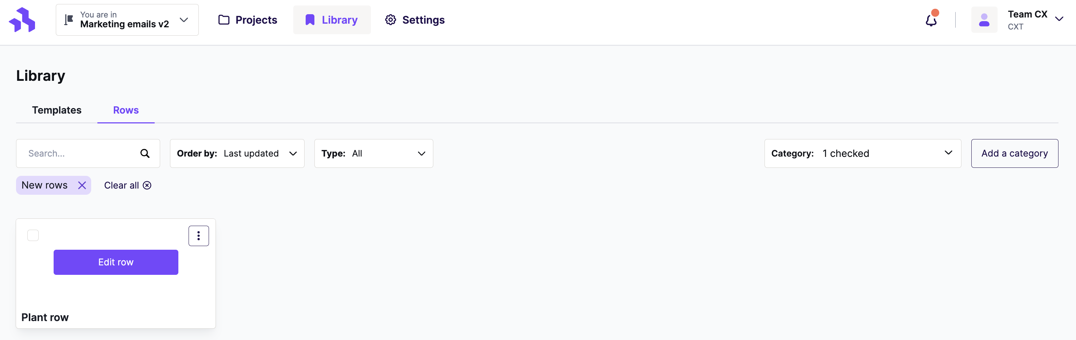The width and height of the screenshot is (1076, 340).
Task: Switch to the Templates tab
Action: coord(57,110)
